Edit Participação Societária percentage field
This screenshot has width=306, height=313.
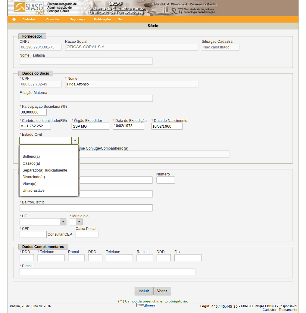click(x=33, y=112)
